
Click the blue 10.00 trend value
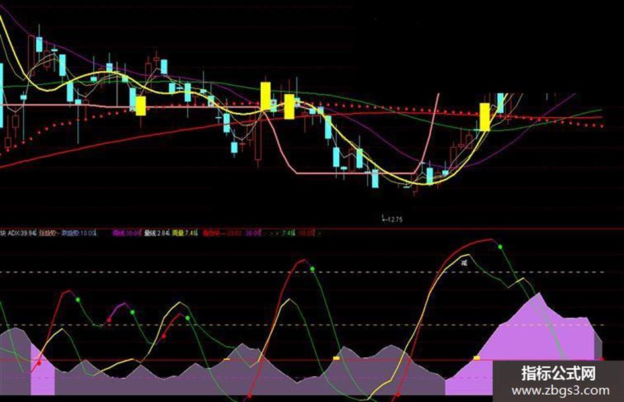[79, 233]
